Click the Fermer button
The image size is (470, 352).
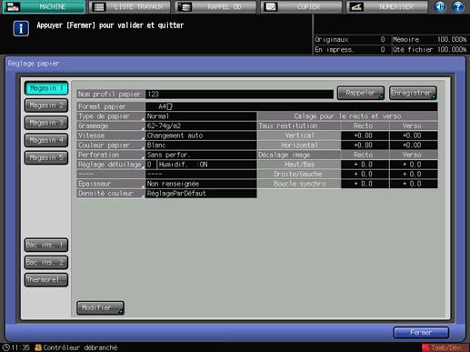pos(421,333)
